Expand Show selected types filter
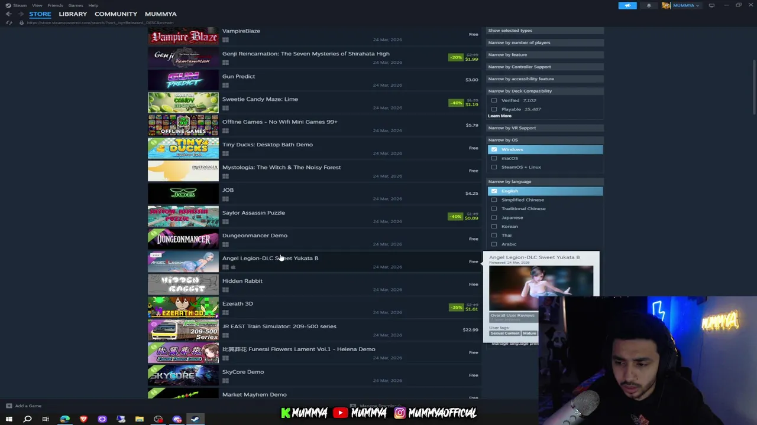Viewport: 757px width, 425px height. pyautogui.click(x=544, y=30)
